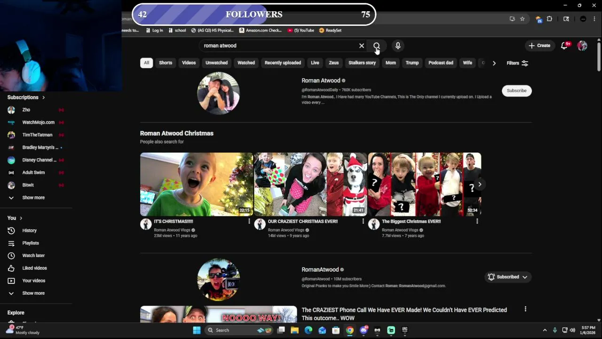
Task: Open TimTheTatman subscription
Action: pyautogui.click(x=36, y=135)
